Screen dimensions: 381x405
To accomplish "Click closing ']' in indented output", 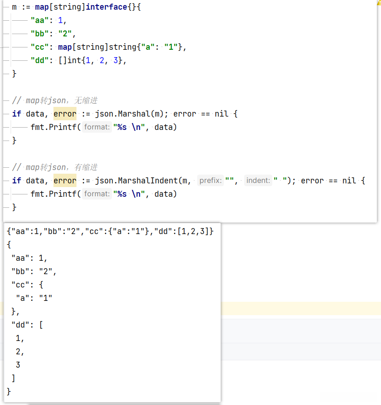I will [x=13, y=378].
